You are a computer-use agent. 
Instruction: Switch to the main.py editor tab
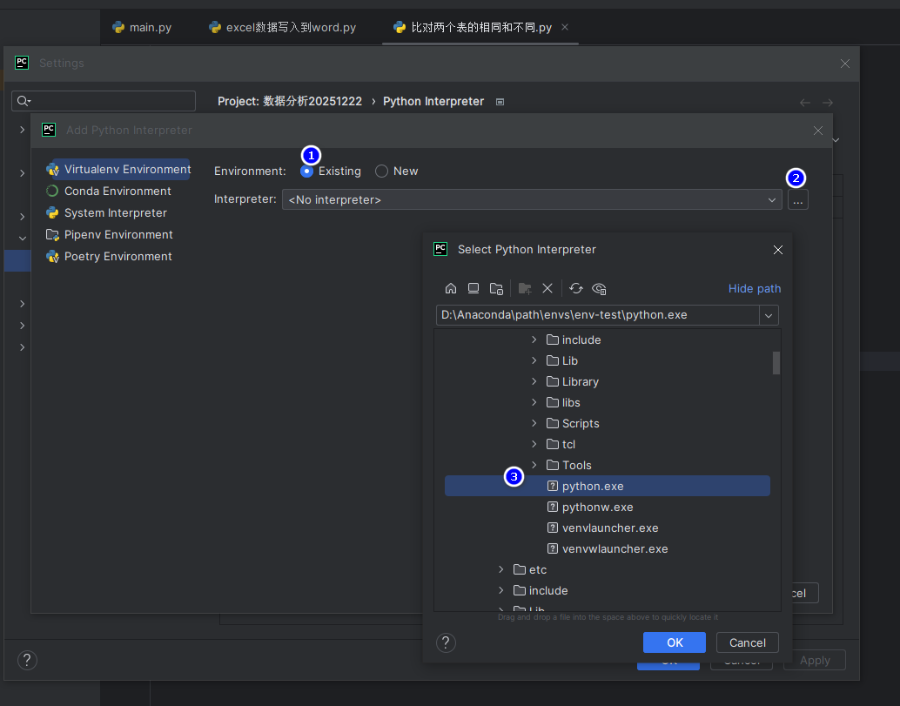pos(142,27)
